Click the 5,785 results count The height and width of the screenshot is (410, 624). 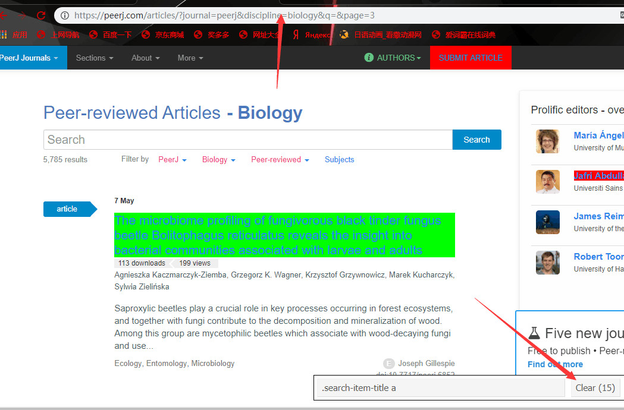65,159
